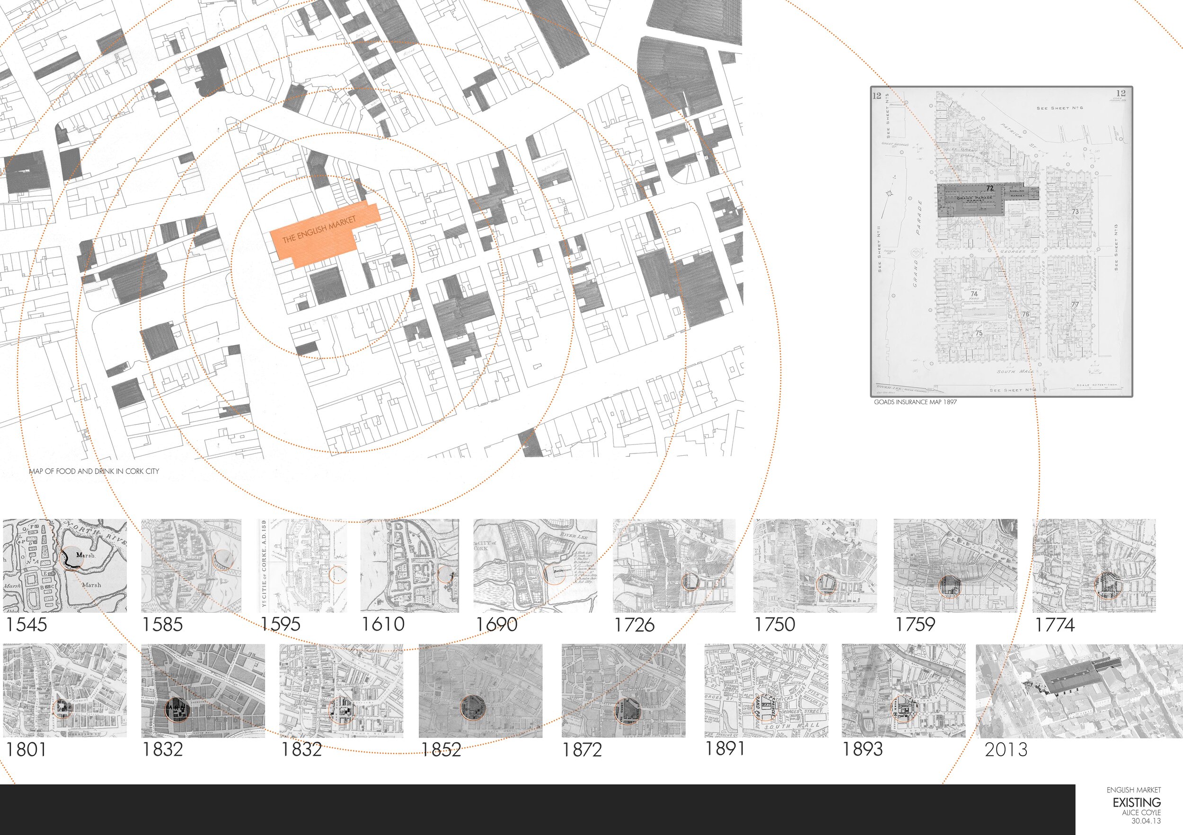The width and height of the screenshot is (1183, 835).
Task: Select the 1690 City of Cork map
Action: (x=535, y=565)
